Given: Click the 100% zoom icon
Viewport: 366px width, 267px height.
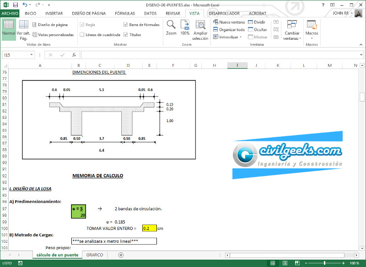Looking at the screenshot, I should 185,27.
